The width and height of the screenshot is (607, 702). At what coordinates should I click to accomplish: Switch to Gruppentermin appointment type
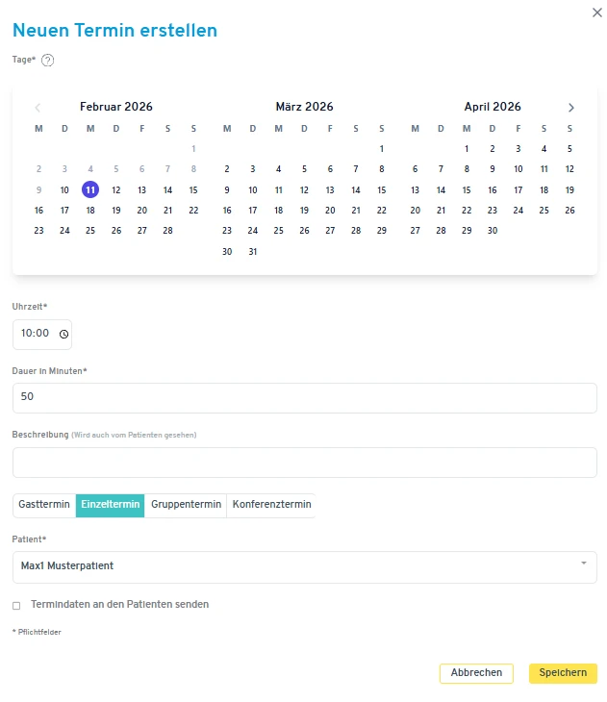tap(186, 505)
